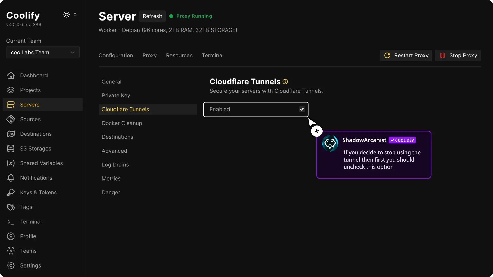Click the Restart Proxy button

tap(406, 55)
